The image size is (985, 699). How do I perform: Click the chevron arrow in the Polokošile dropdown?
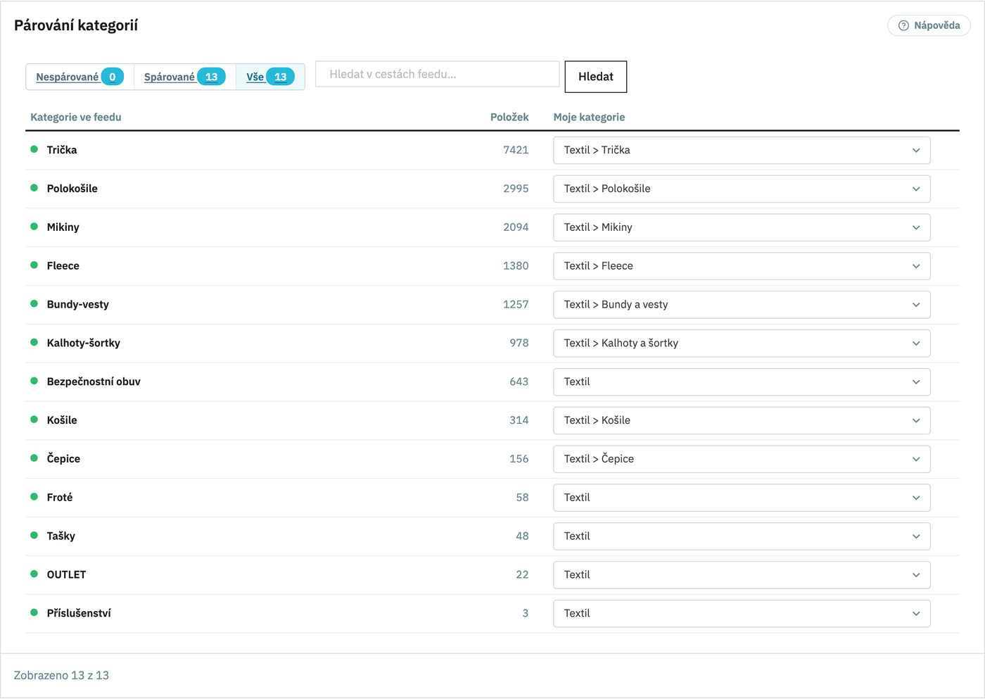tap(916, 189)
